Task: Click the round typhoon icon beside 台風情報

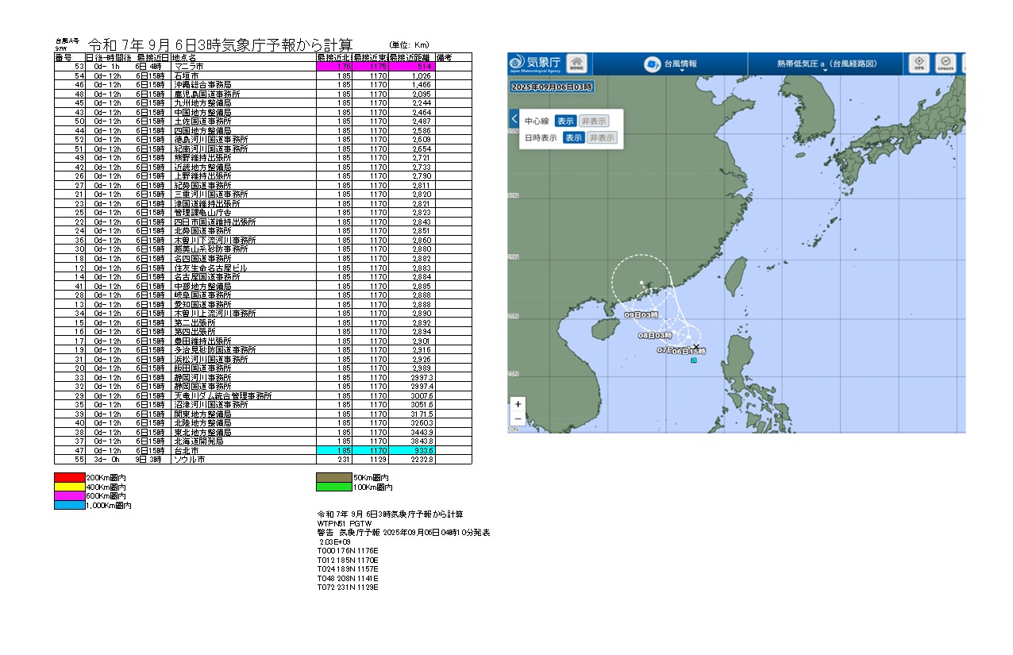Action: (x=652, y=64)
